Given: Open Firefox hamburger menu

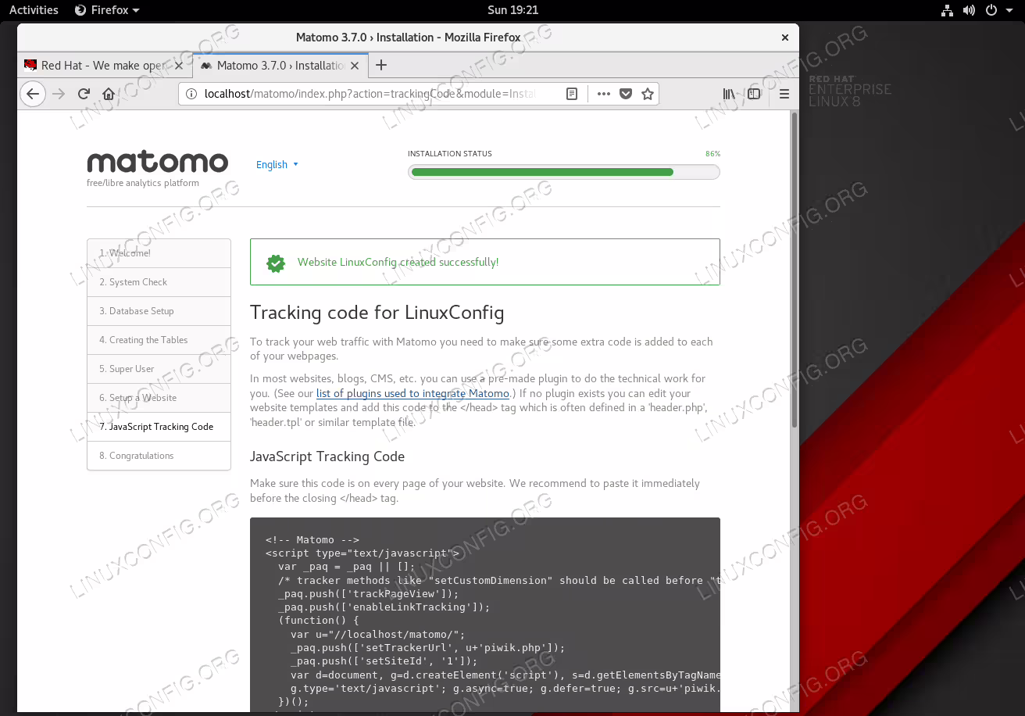Looking at the screenshot, I should click(784, 94).
